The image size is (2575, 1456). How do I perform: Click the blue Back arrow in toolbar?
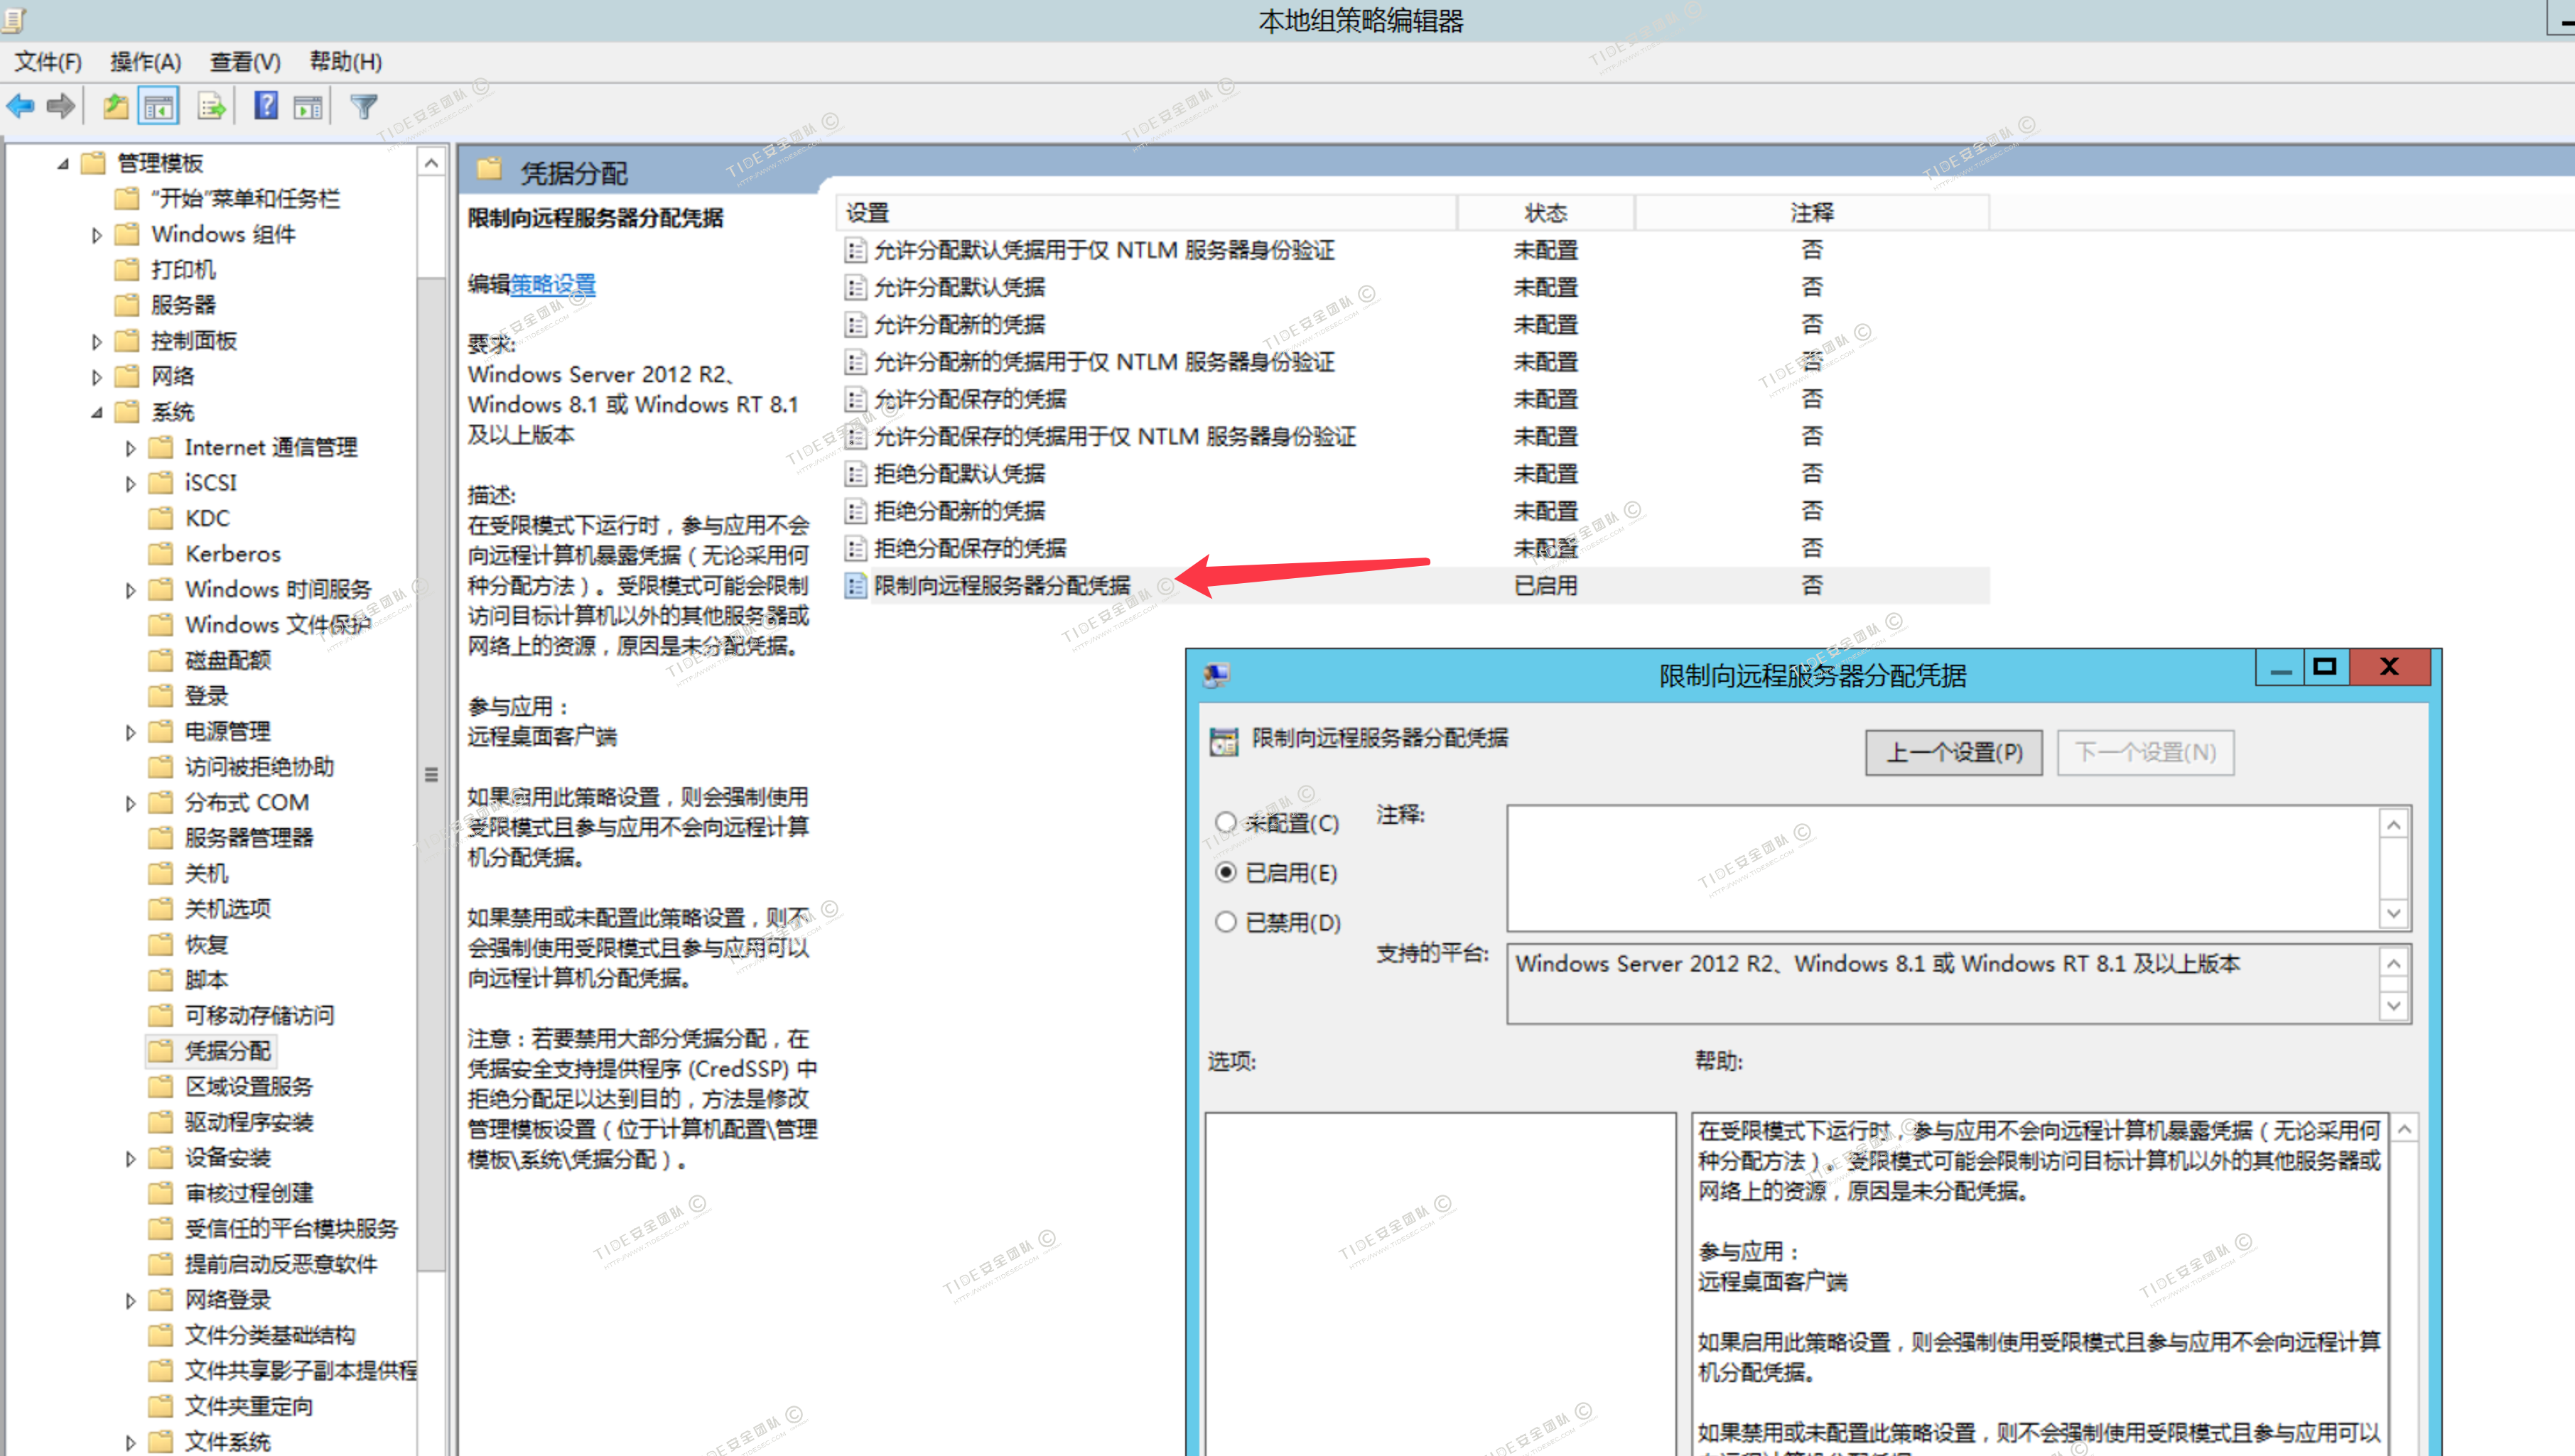coord(20,106)
